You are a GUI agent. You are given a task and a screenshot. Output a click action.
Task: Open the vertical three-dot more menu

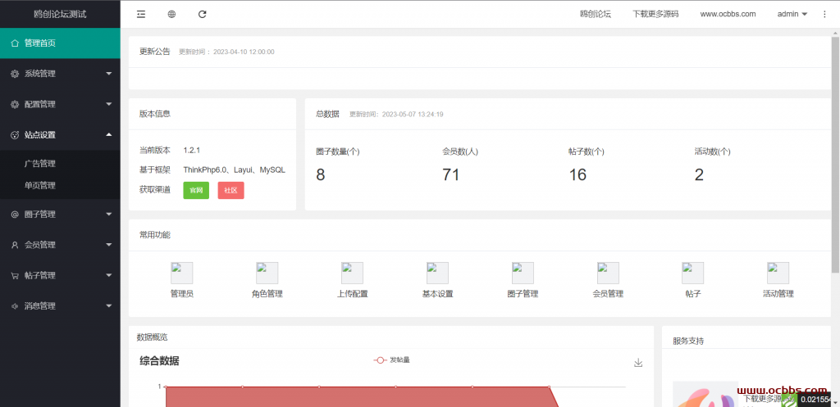point(824,15)
